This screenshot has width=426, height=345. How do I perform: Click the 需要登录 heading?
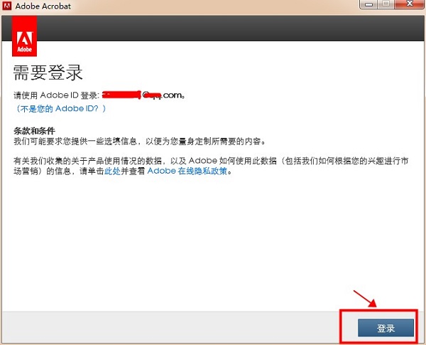coord(48,73)
